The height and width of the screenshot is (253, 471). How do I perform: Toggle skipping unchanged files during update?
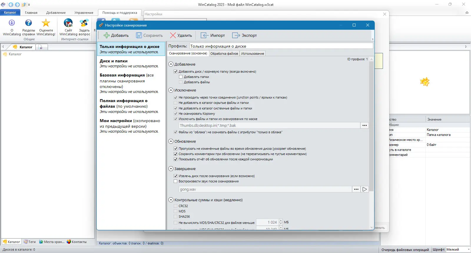(175, 149)
